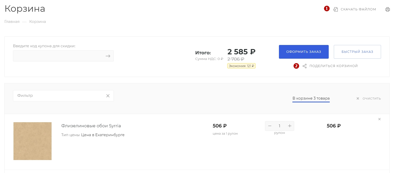Click the print icon at top right

(x=387, y=9)
